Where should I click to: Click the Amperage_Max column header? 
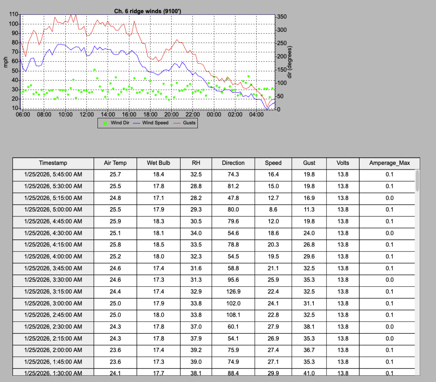[x=389, y=163]
